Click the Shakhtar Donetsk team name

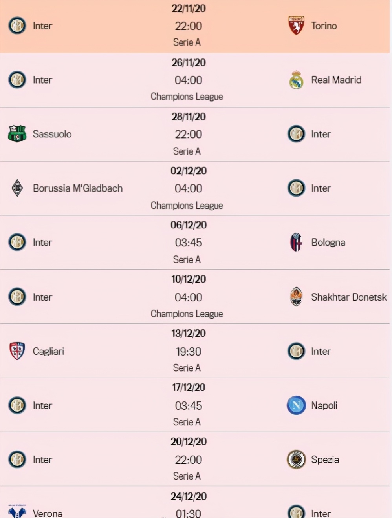(x=349, y=297)
